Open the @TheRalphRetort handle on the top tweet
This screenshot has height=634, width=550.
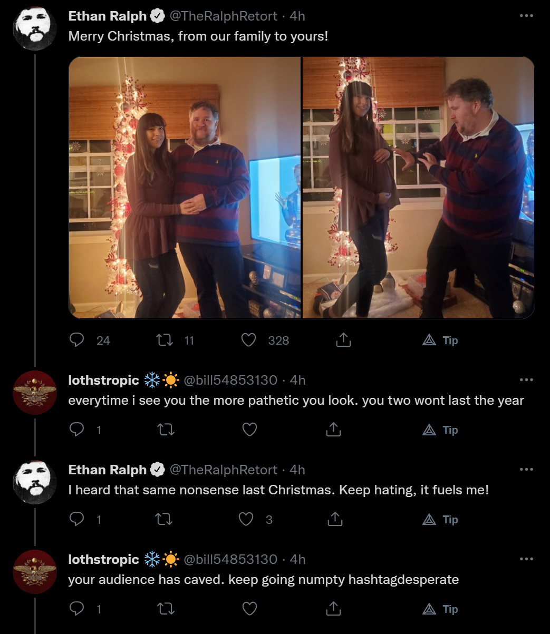[223, 16]
